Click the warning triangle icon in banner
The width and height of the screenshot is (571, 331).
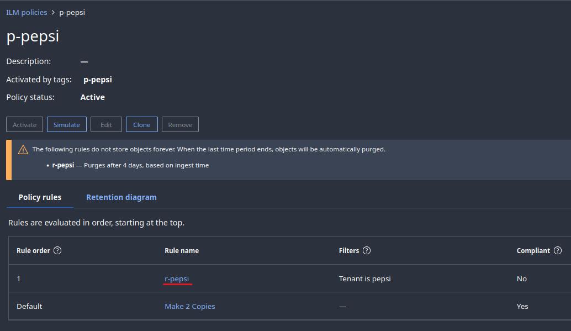(x=23, y=149)
